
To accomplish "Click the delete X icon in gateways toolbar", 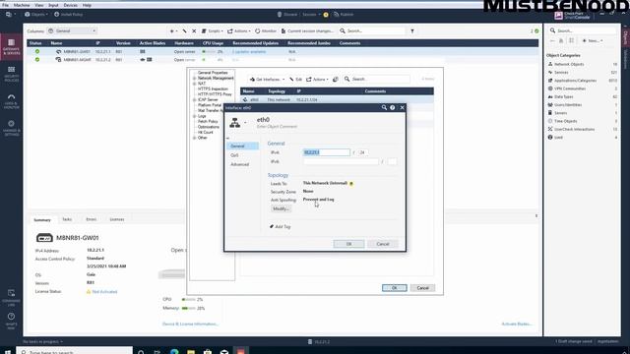I will (194, 30).
